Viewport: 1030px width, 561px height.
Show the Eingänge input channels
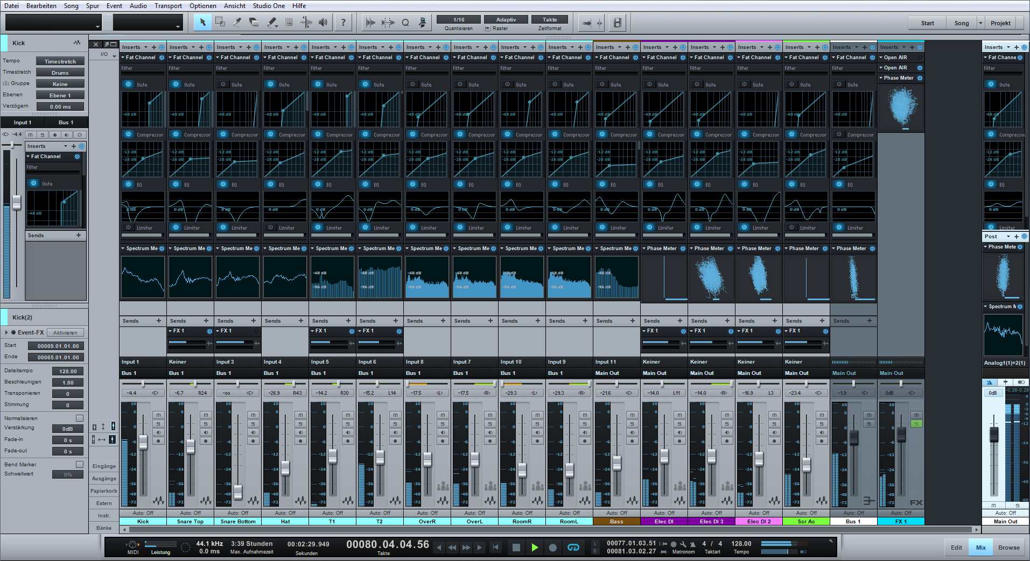104,466
